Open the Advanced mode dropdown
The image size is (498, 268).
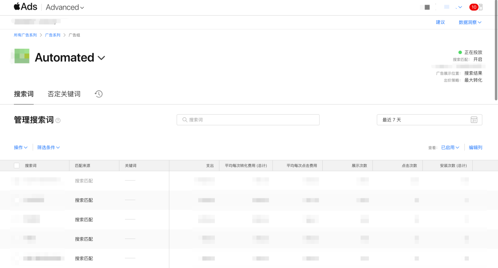tap(65, 7)
